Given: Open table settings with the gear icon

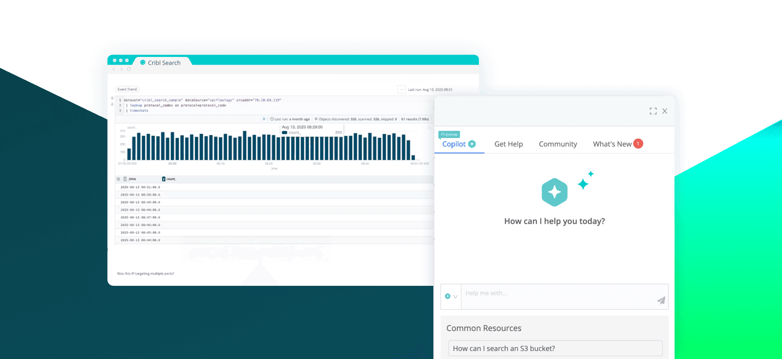Looking at the screenshot, I should tap(119, 179).
